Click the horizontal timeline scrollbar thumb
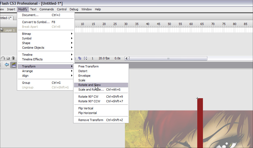 point(168,58)
